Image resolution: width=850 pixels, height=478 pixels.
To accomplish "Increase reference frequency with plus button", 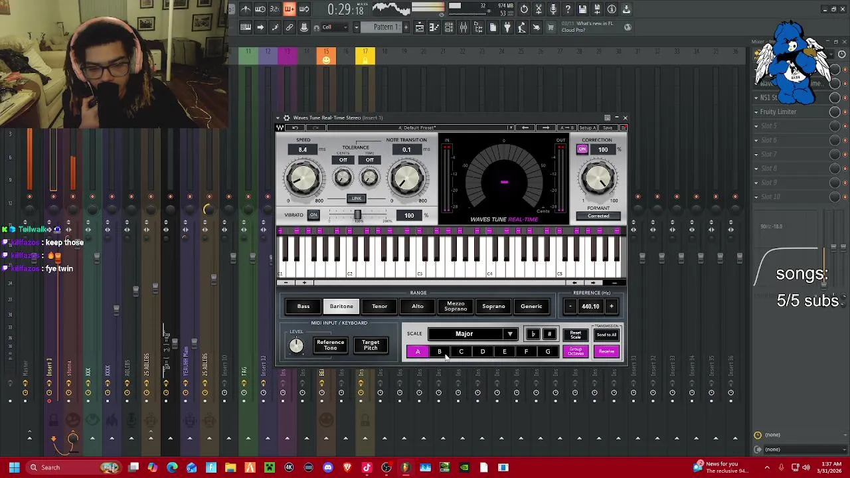I will pyautogui.click(x=612, y=306).
